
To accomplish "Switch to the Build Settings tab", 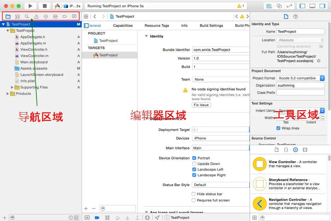I will (211, 25).
